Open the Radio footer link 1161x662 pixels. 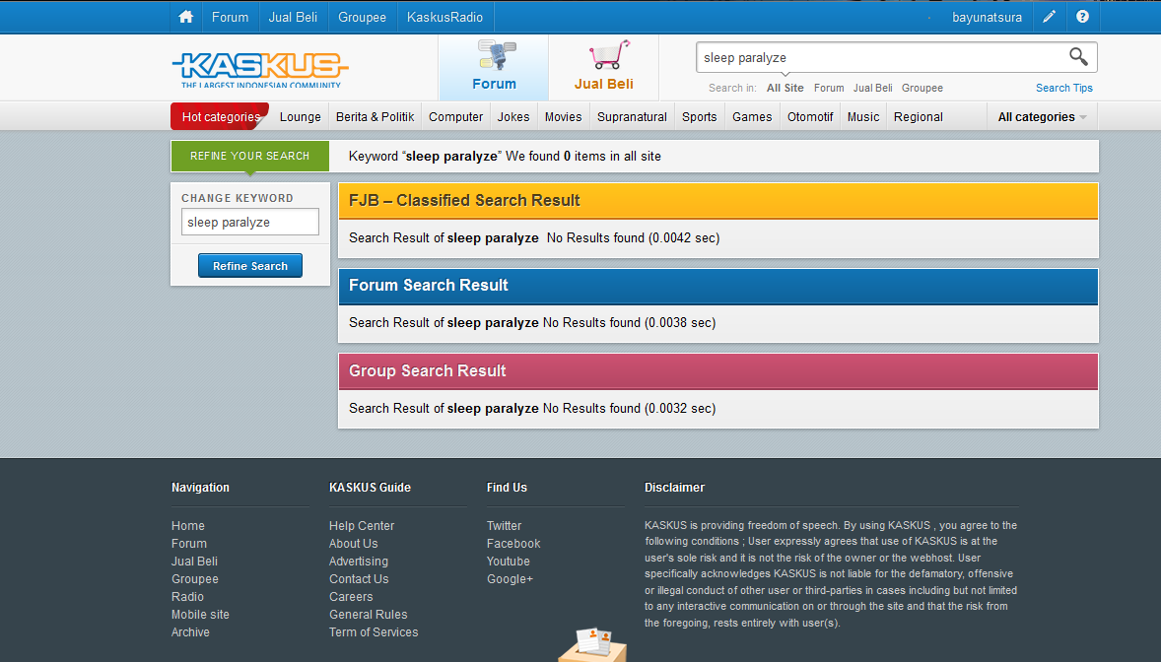coord(187,597)
